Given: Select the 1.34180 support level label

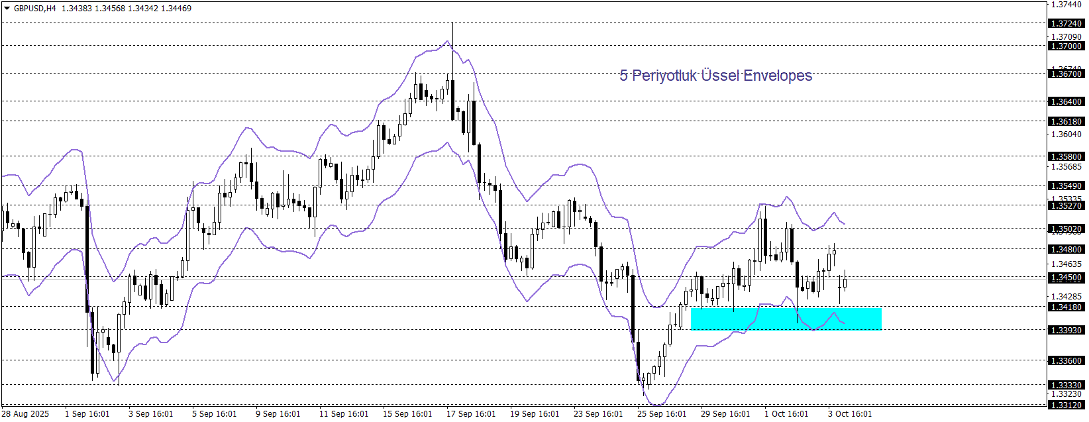Looking at the screenshot, I should point(1066,307).
